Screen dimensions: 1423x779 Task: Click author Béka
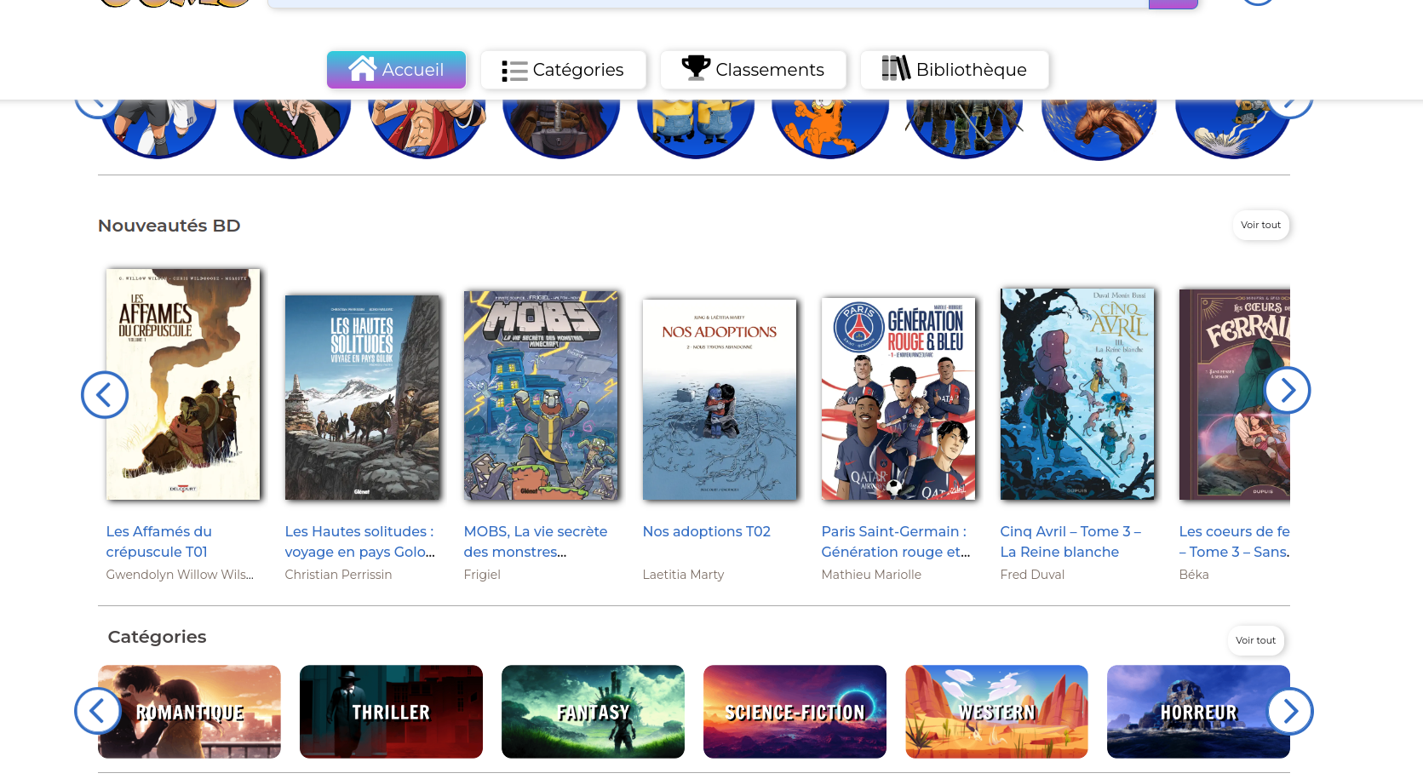click(x=1194, y=575)
